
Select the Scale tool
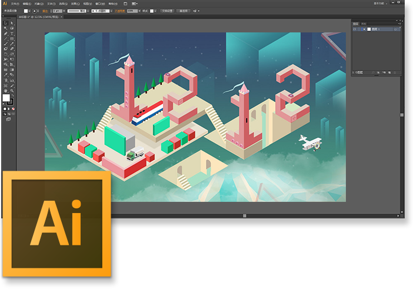(12, 54)
